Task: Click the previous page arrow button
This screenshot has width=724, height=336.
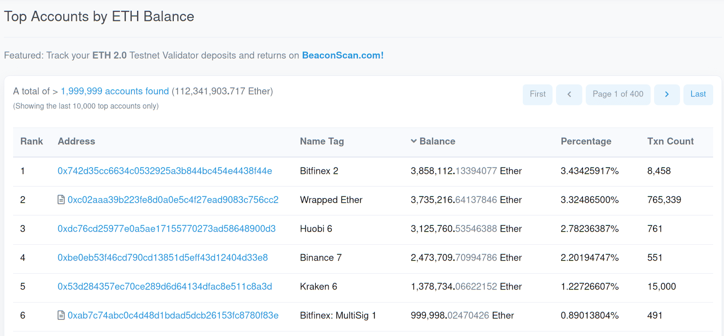Action: pos(569,94)
